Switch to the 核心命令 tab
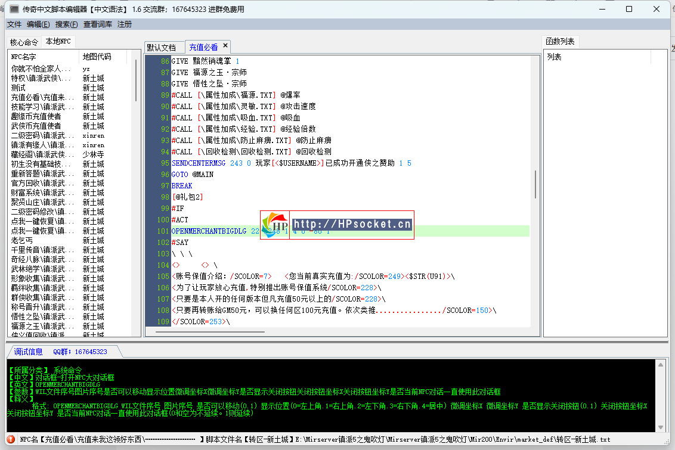The height and width of the screenshot is (450, 675). [24, 42]
